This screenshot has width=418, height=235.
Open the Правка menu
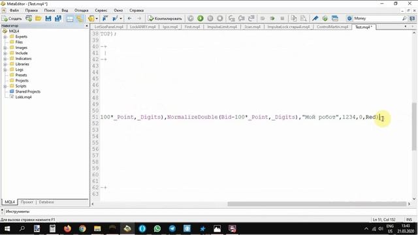pos(31,10)
